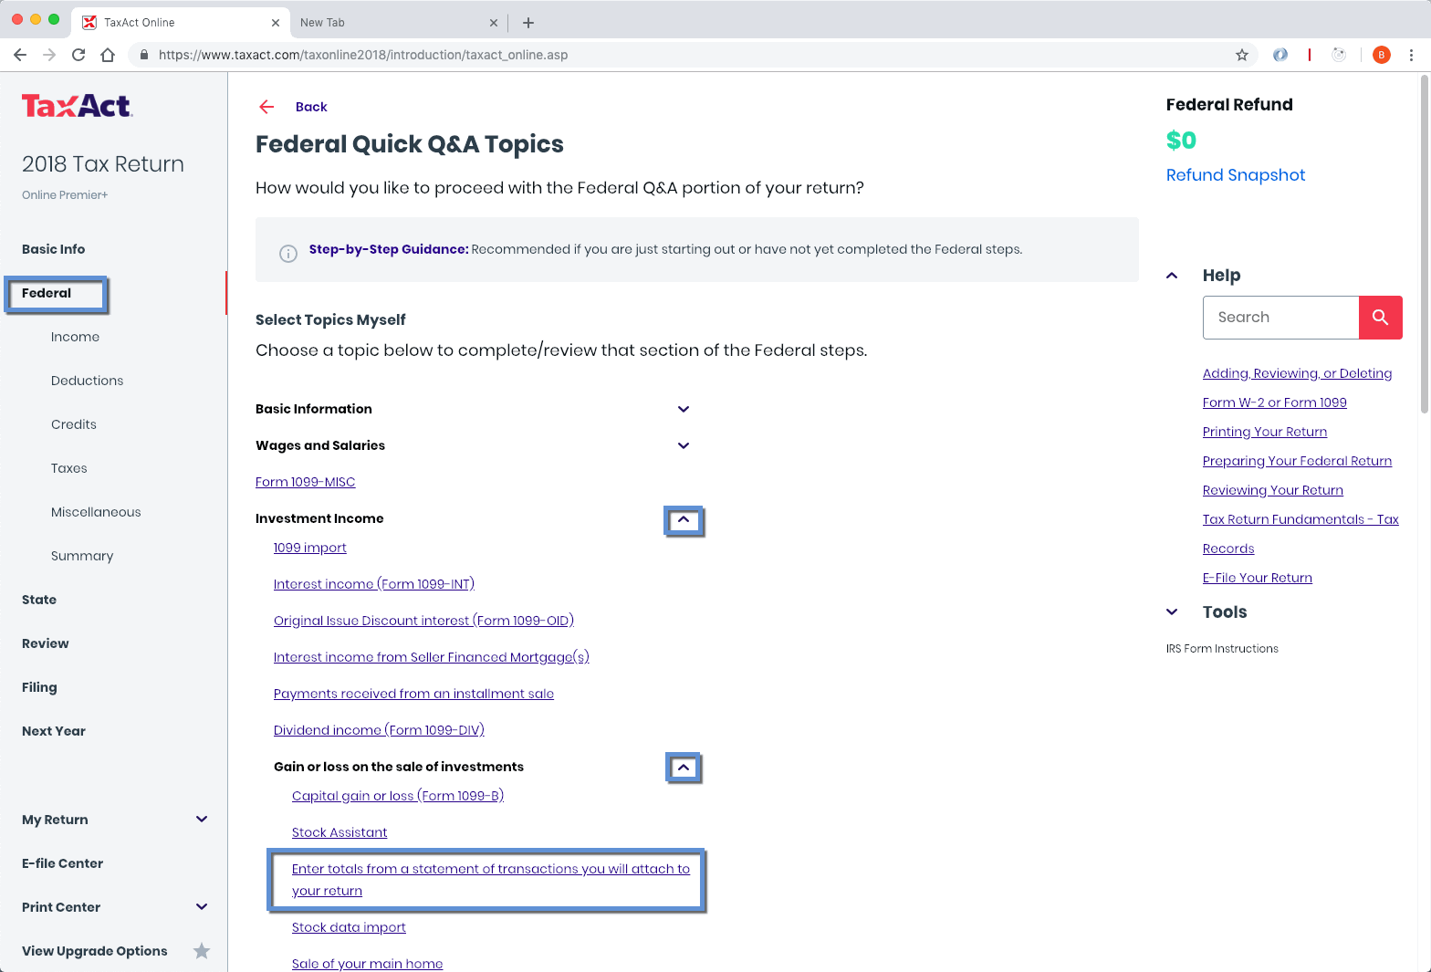Image resolution: width=1431 pixels, height=972 pixels.
Task: Click the TaxAct logo
Action: click(78, 106)
